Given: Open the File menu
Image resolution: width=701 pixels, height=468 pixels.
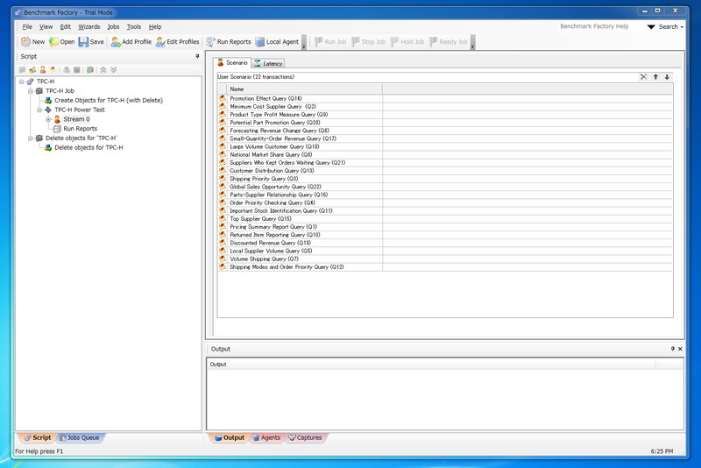Looking at the screenshot, I should 27,27.
